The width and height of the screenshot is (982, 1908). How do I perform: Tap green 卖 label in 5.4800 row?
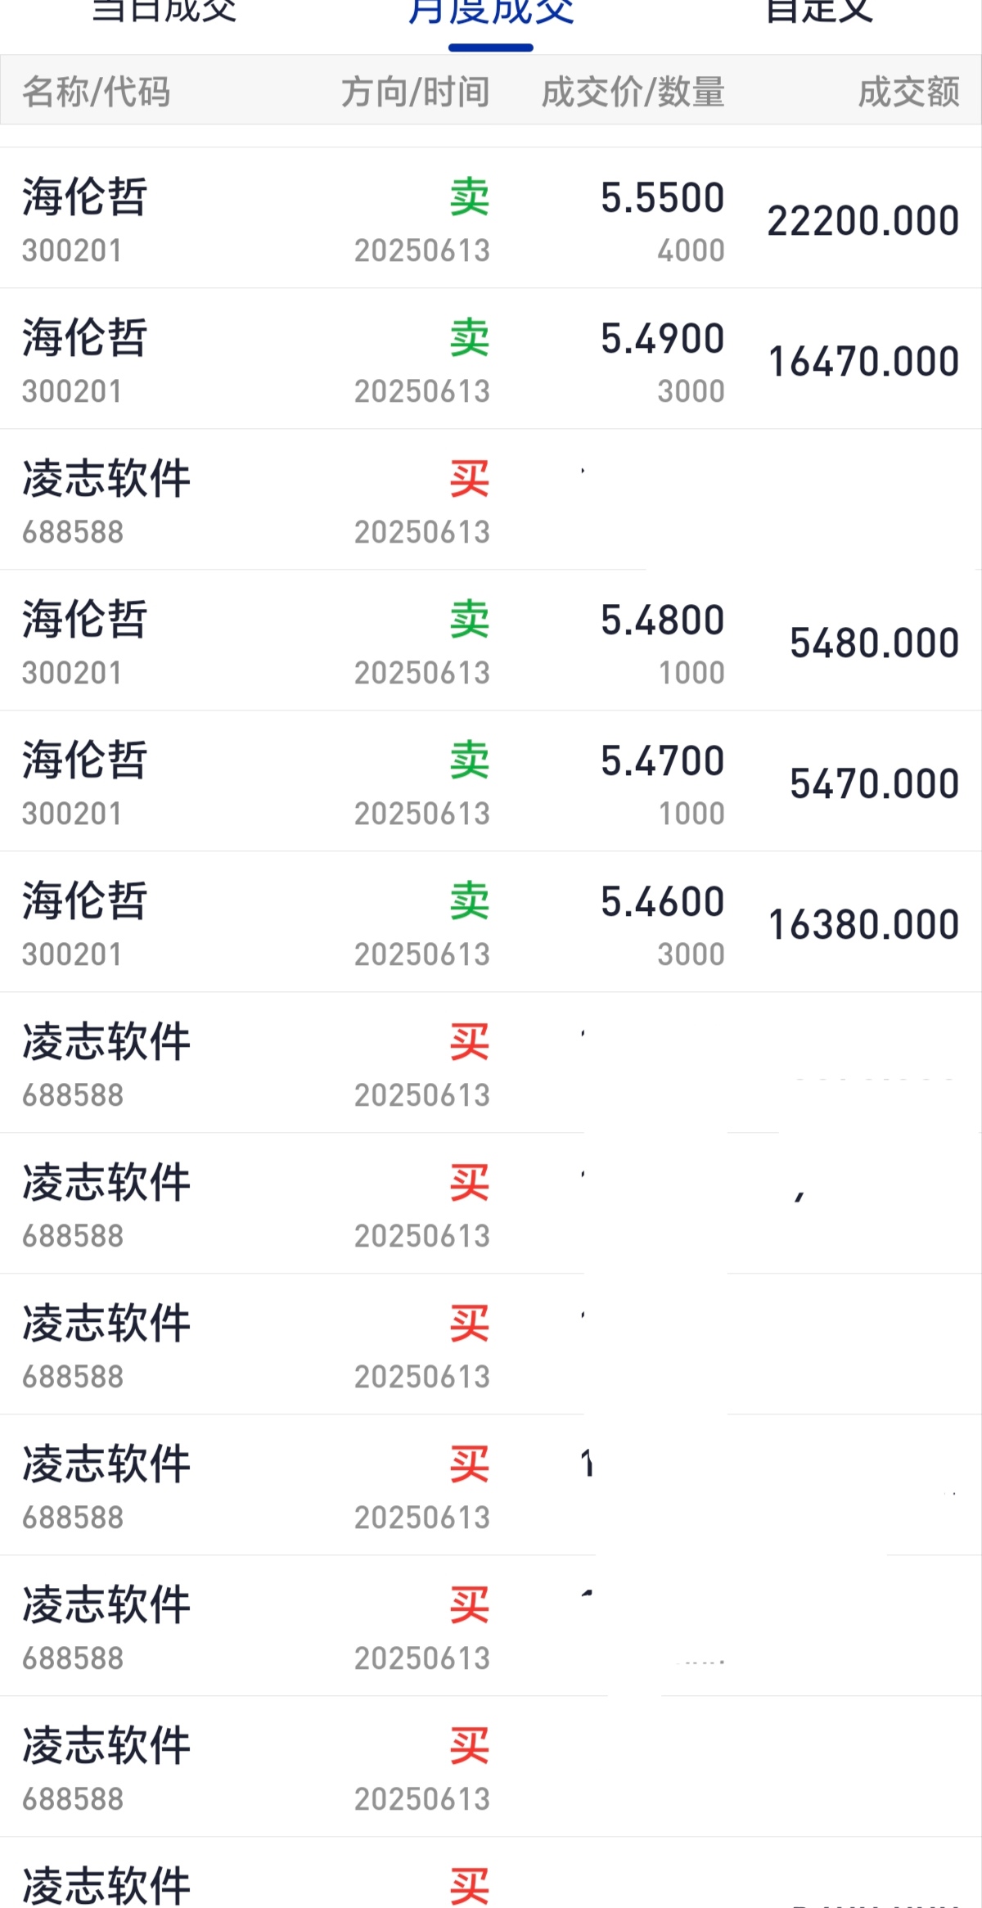pyautogui.click(x=470, y=620)
